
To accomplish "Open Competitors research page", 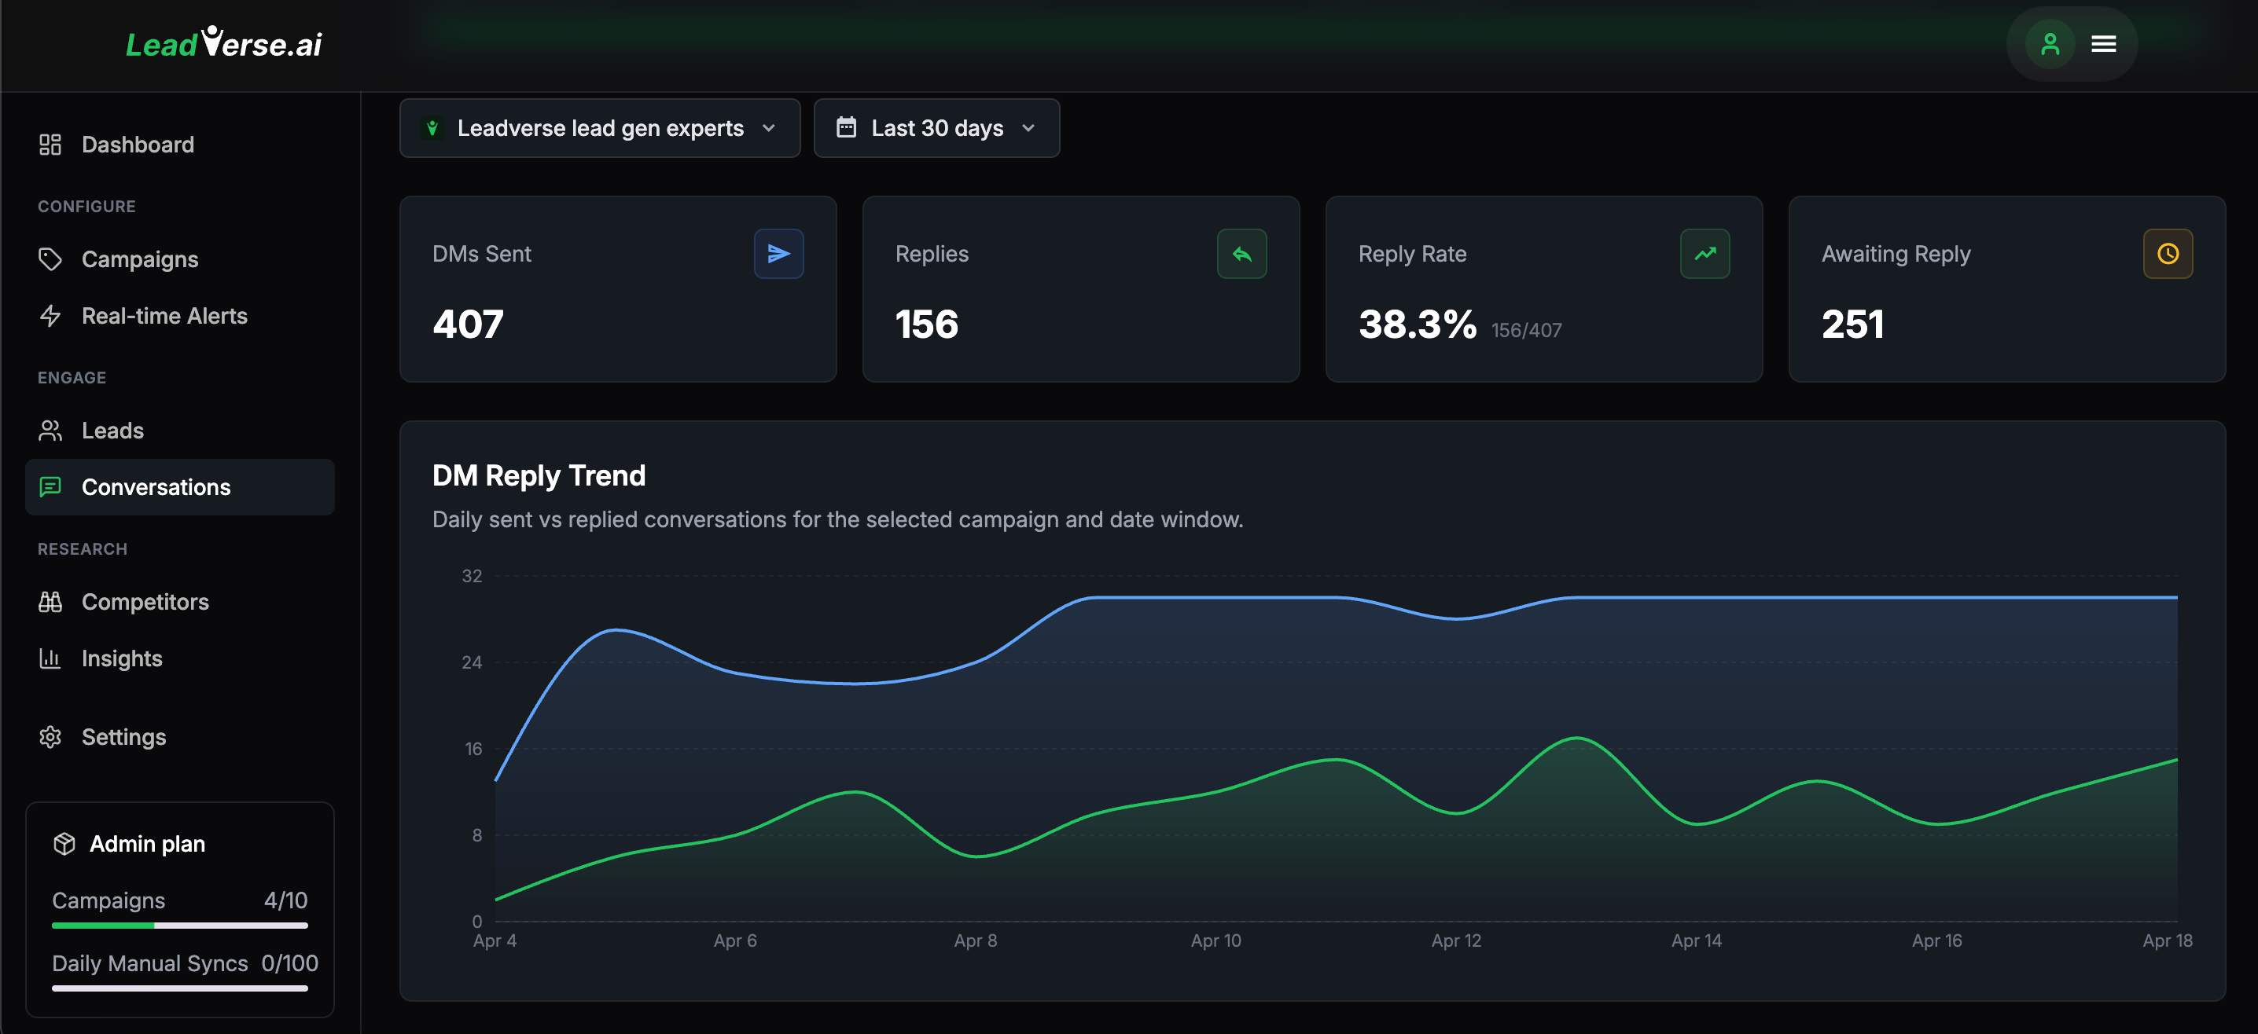I will (x=145, y=602).
